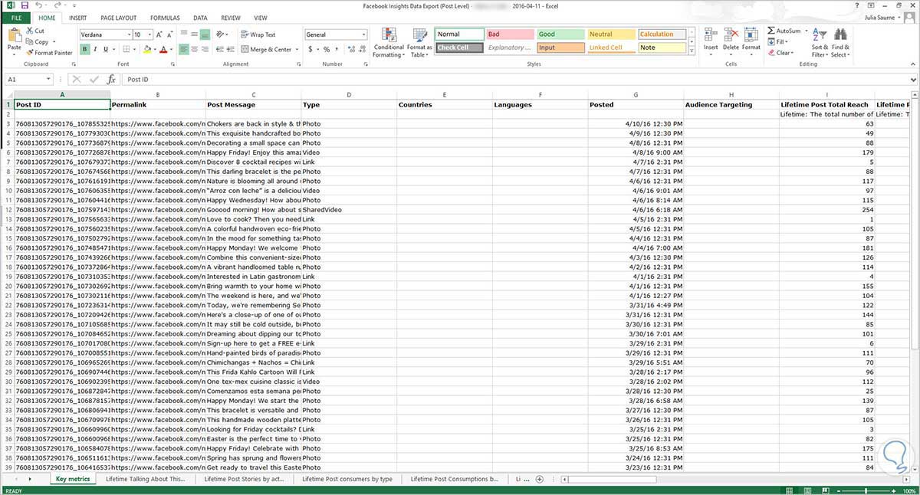Toggle bold formatting
The width and height of the screenshot is (920, 495).
pos(85,50)
